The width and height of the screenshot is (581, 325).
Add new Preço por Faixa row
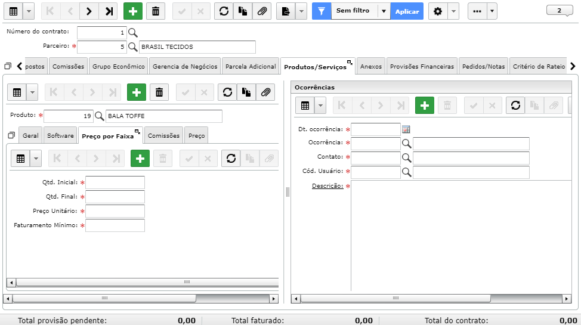[140, 159]
